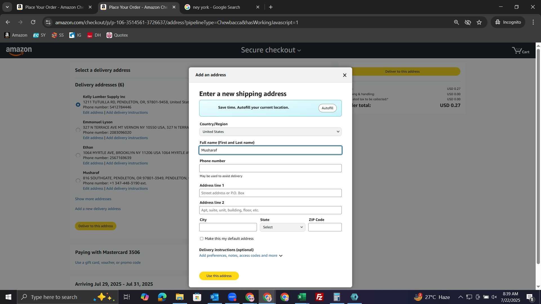This screenshot has height=304, width=541.
Task: Close the ney york Google Search tab
Action: tap(258, 7)
